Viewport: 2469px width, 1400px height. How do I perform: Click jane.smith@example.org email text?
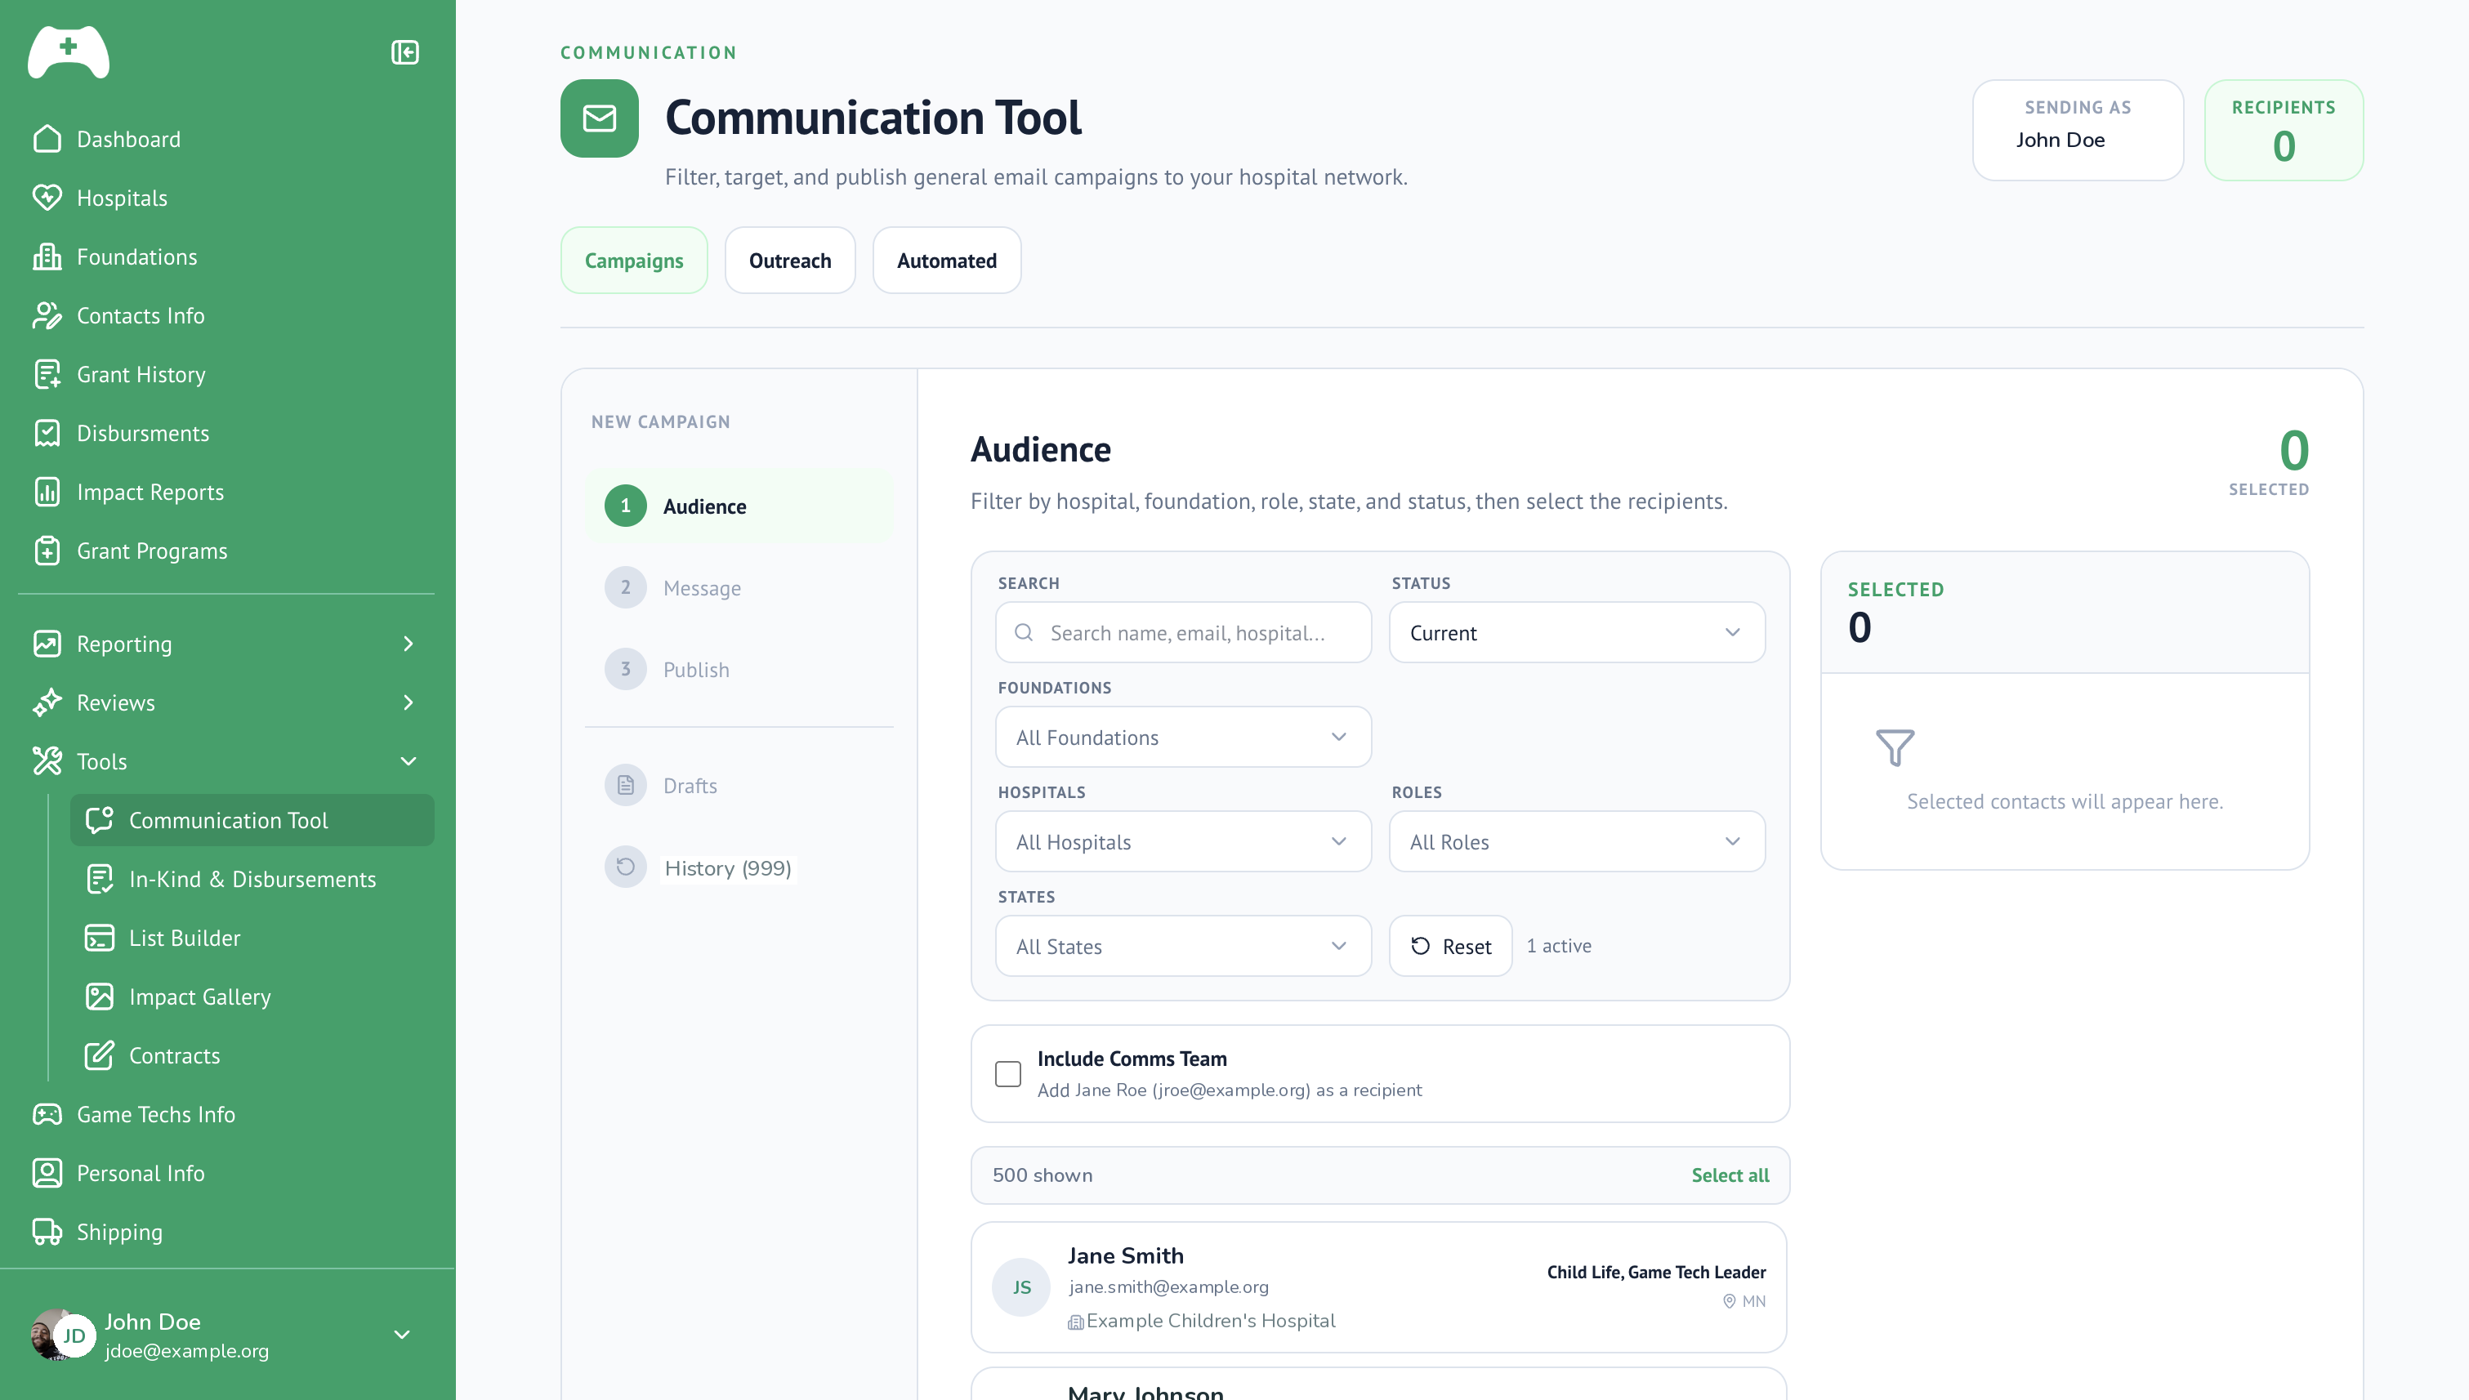[x=1168, y=1286]
